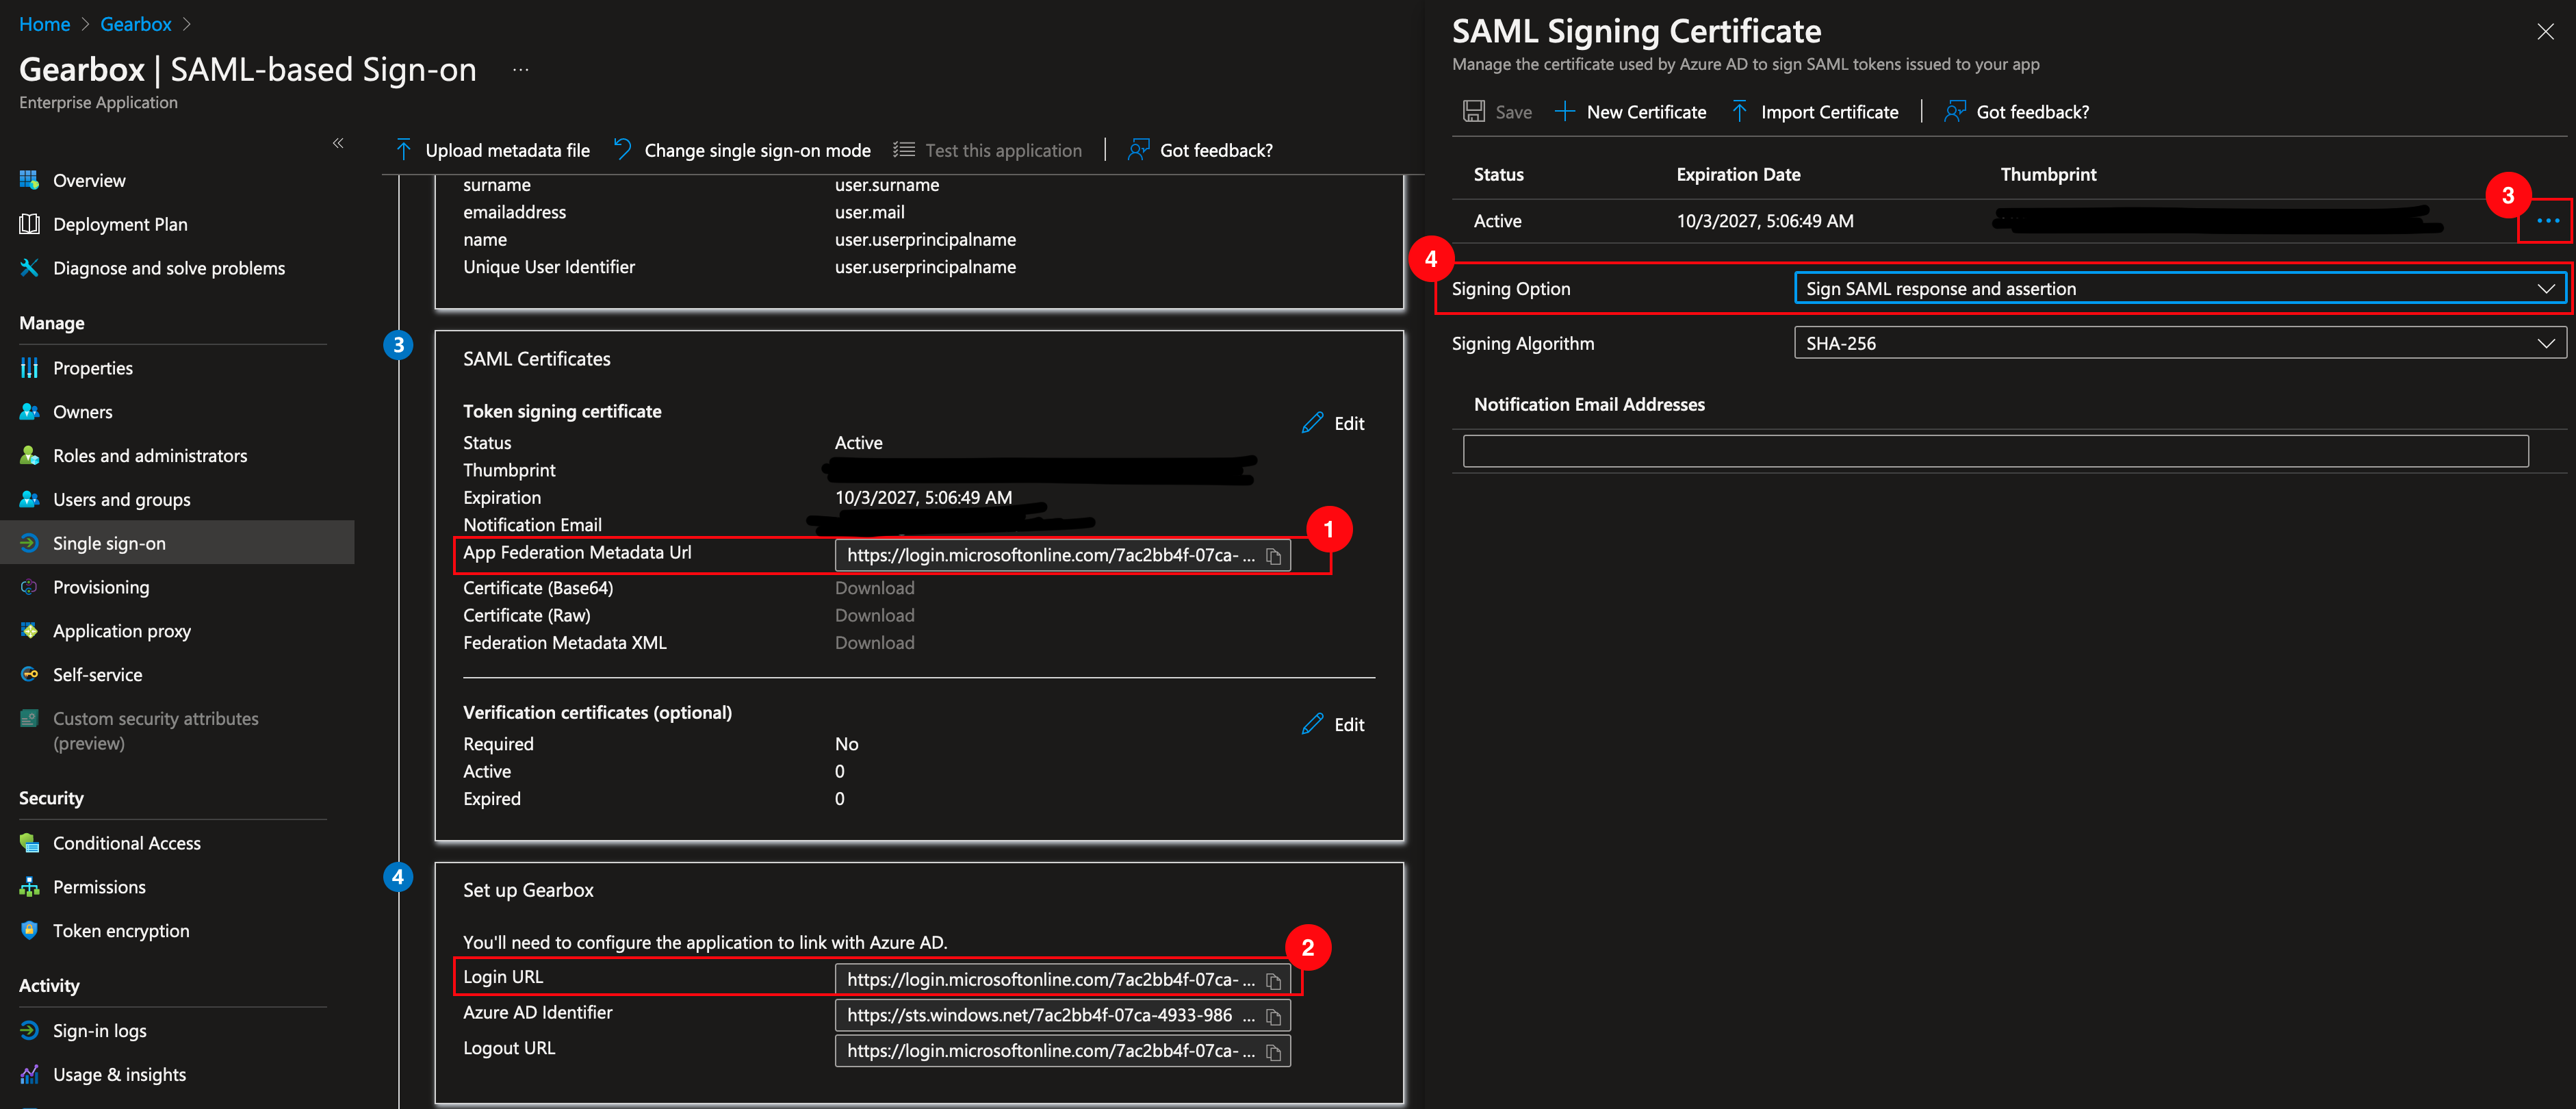Open Custom security attributes (preview)
2576x1109 pixels.
click(x=155, y=731)
